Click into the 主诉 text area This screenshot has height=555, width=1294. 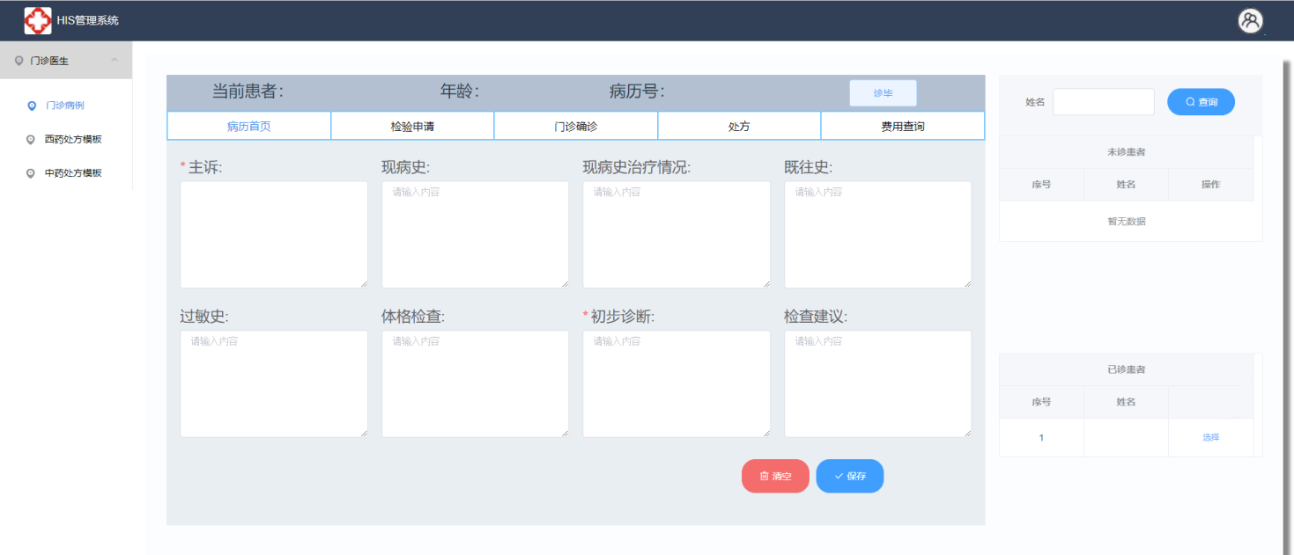tap(273, 234)
